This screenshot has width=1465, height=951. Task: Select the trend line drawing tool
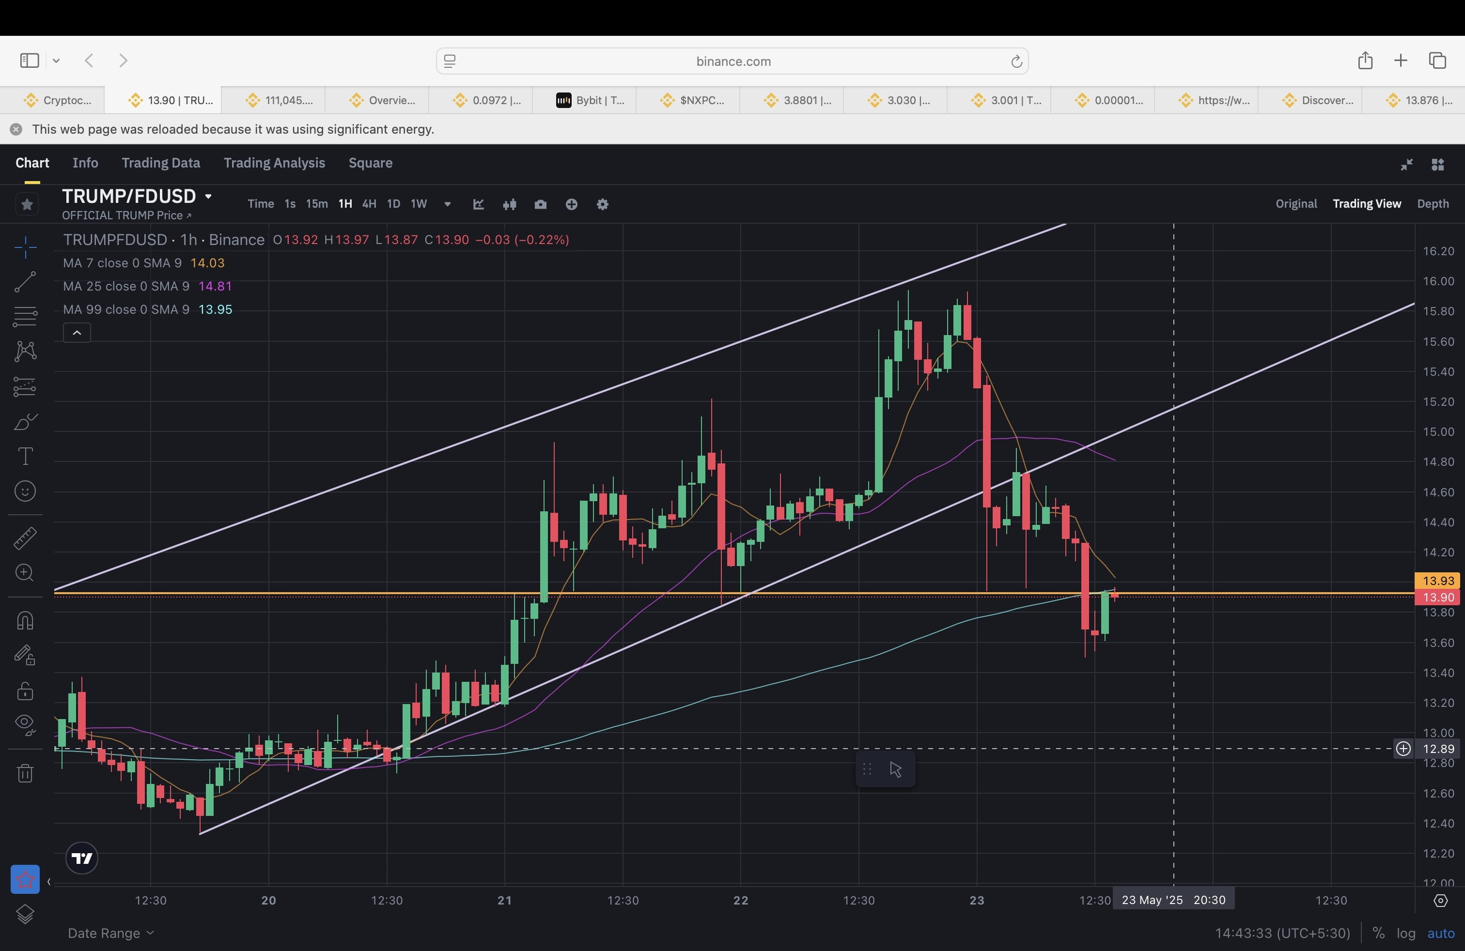[25, 282]
